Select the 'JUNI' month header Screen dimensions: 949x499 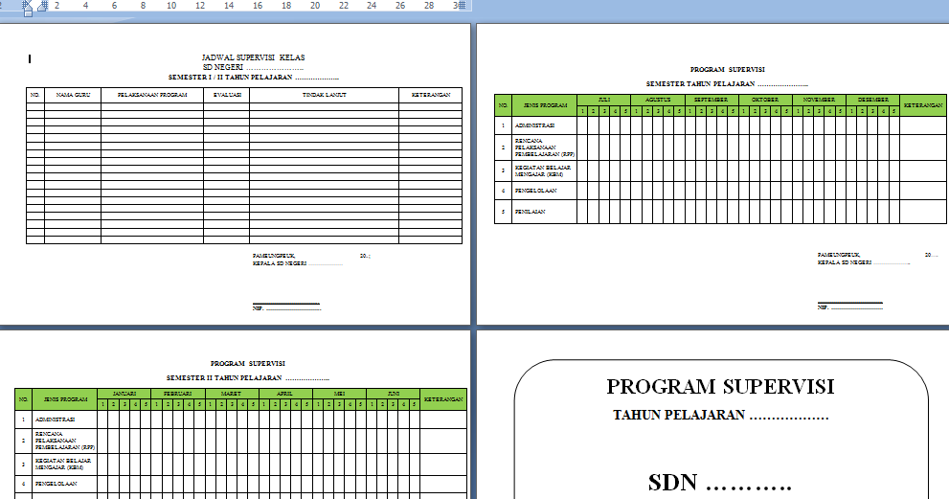pyautogui.click(x=393, y=394)
